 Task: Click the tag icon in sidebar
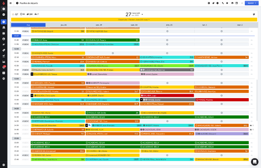[4, 50]
